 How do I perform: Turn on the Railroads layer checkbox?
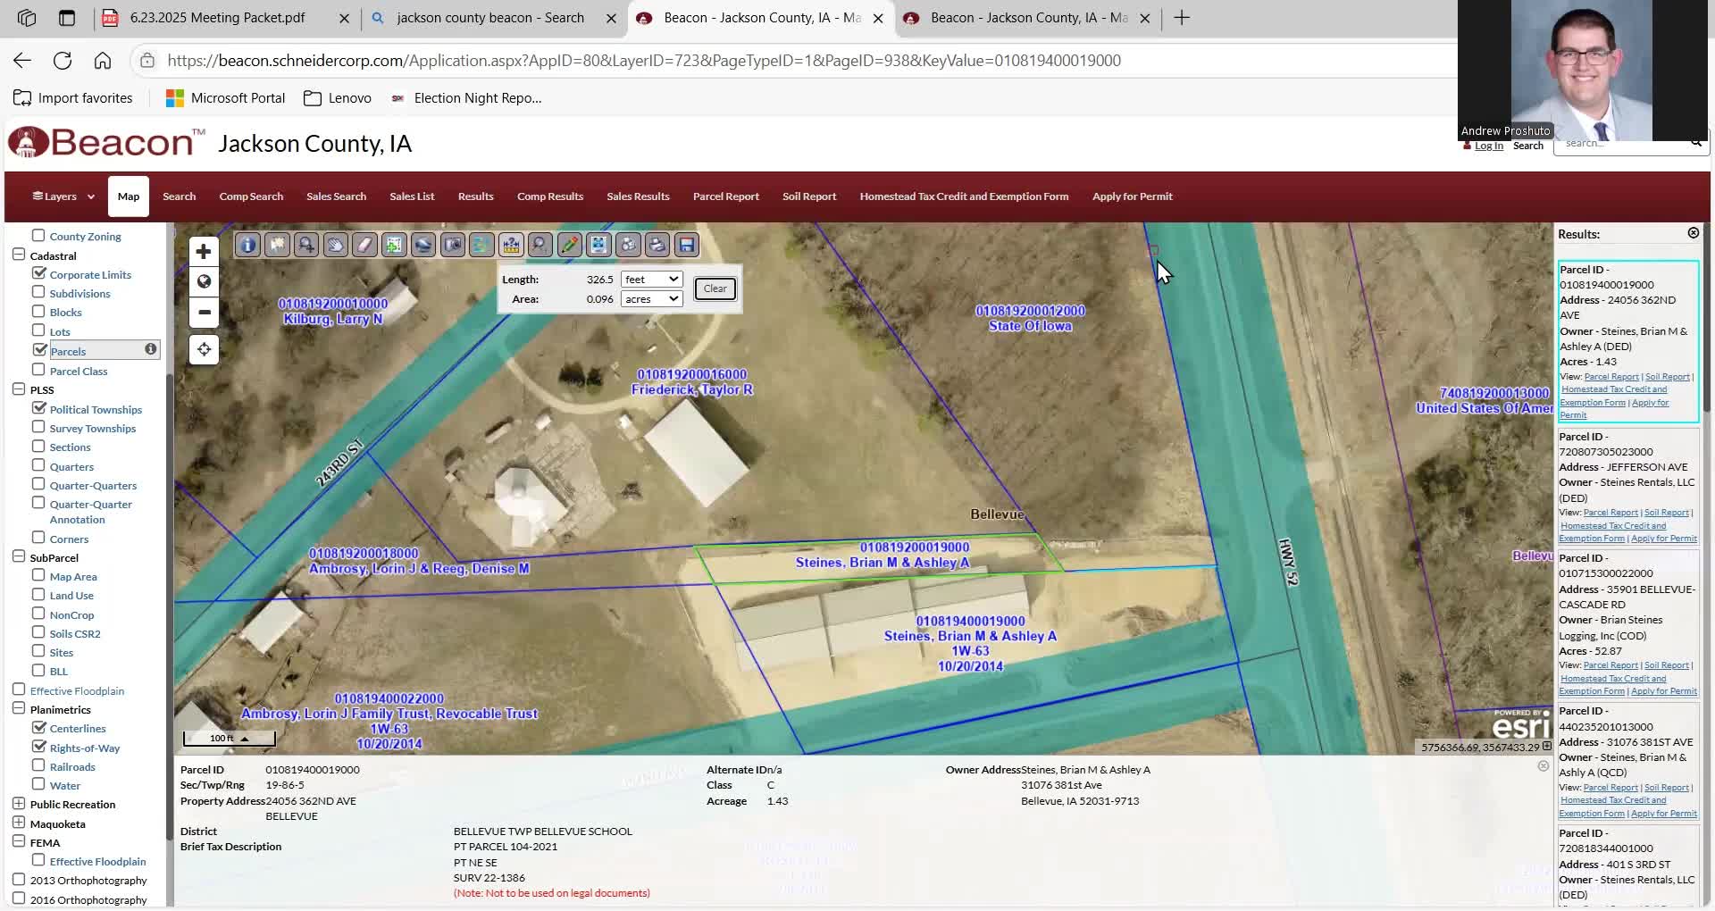(x=38, y=765)
